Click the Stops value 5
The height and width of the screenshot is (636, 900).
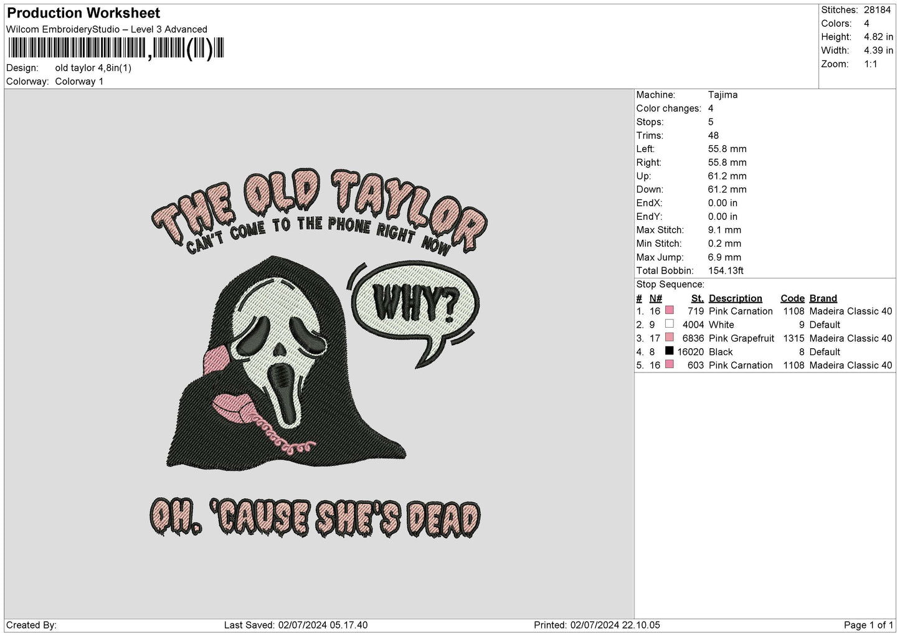click(711, 122)
